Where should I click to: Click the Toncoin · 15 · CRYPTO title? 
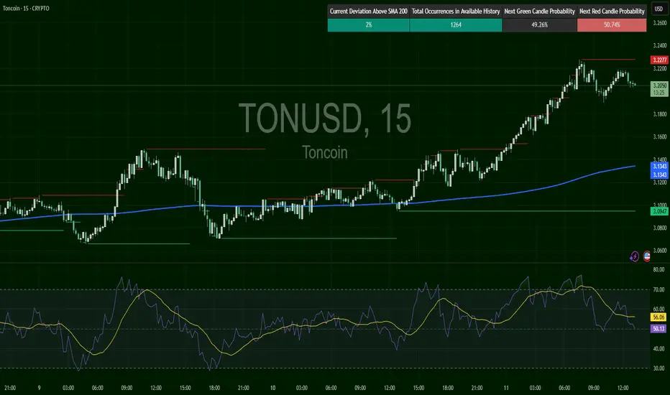[x=26, y=8]
